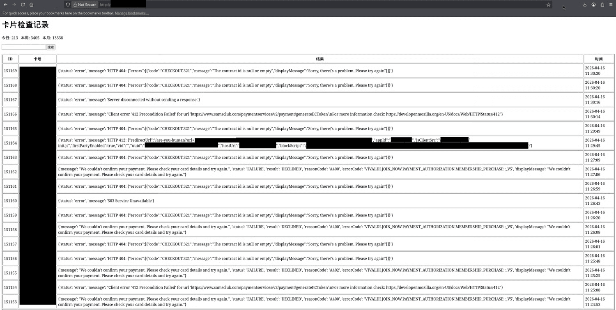Click the reasonCode A402 declined result
Viewport: 616px width, 310px height.
coord(320,273)
